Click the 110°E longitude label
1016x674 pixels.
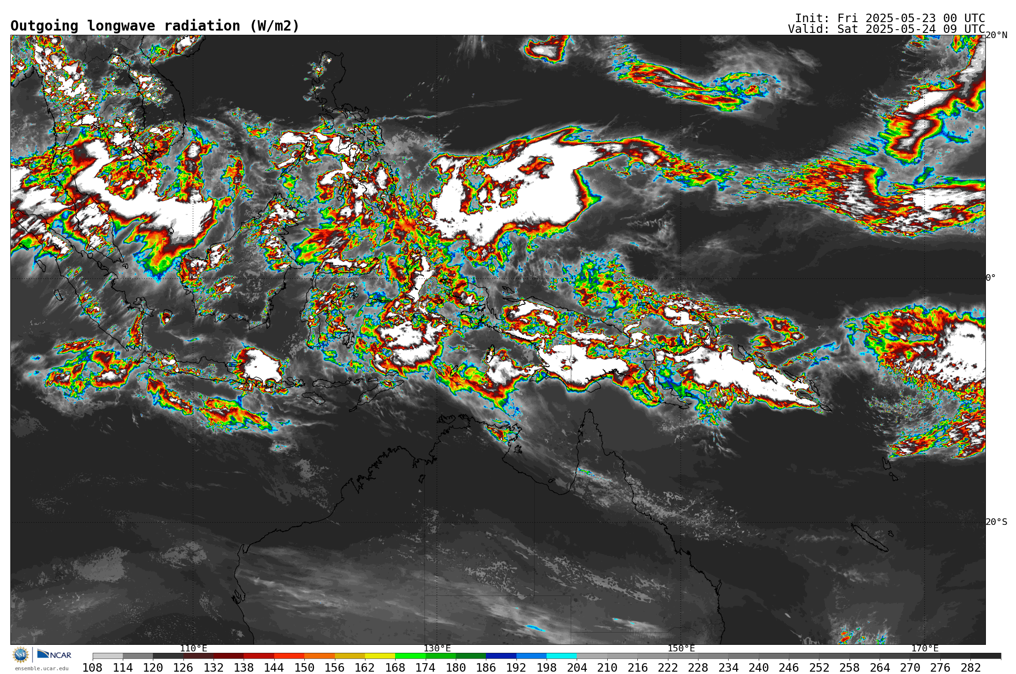coord(193,649)
